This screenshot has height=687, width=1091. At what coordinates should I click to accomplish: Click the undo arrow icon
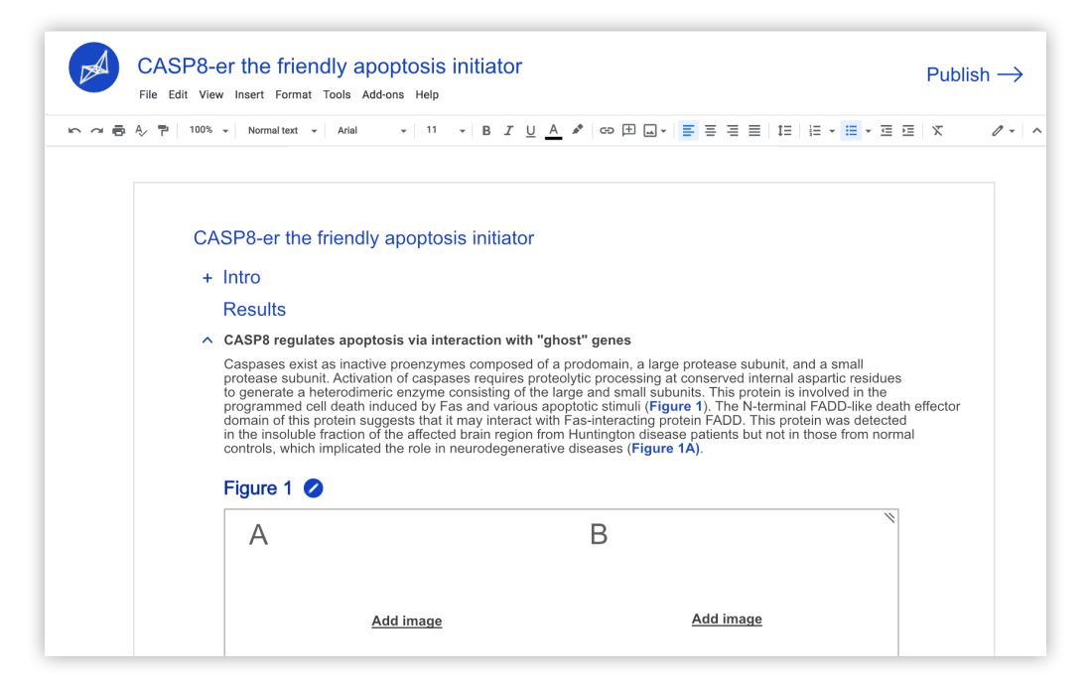[74, 131]
